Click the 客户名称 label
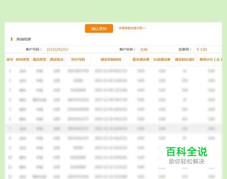Screen dimensions: 227x179 coord(128,49)
